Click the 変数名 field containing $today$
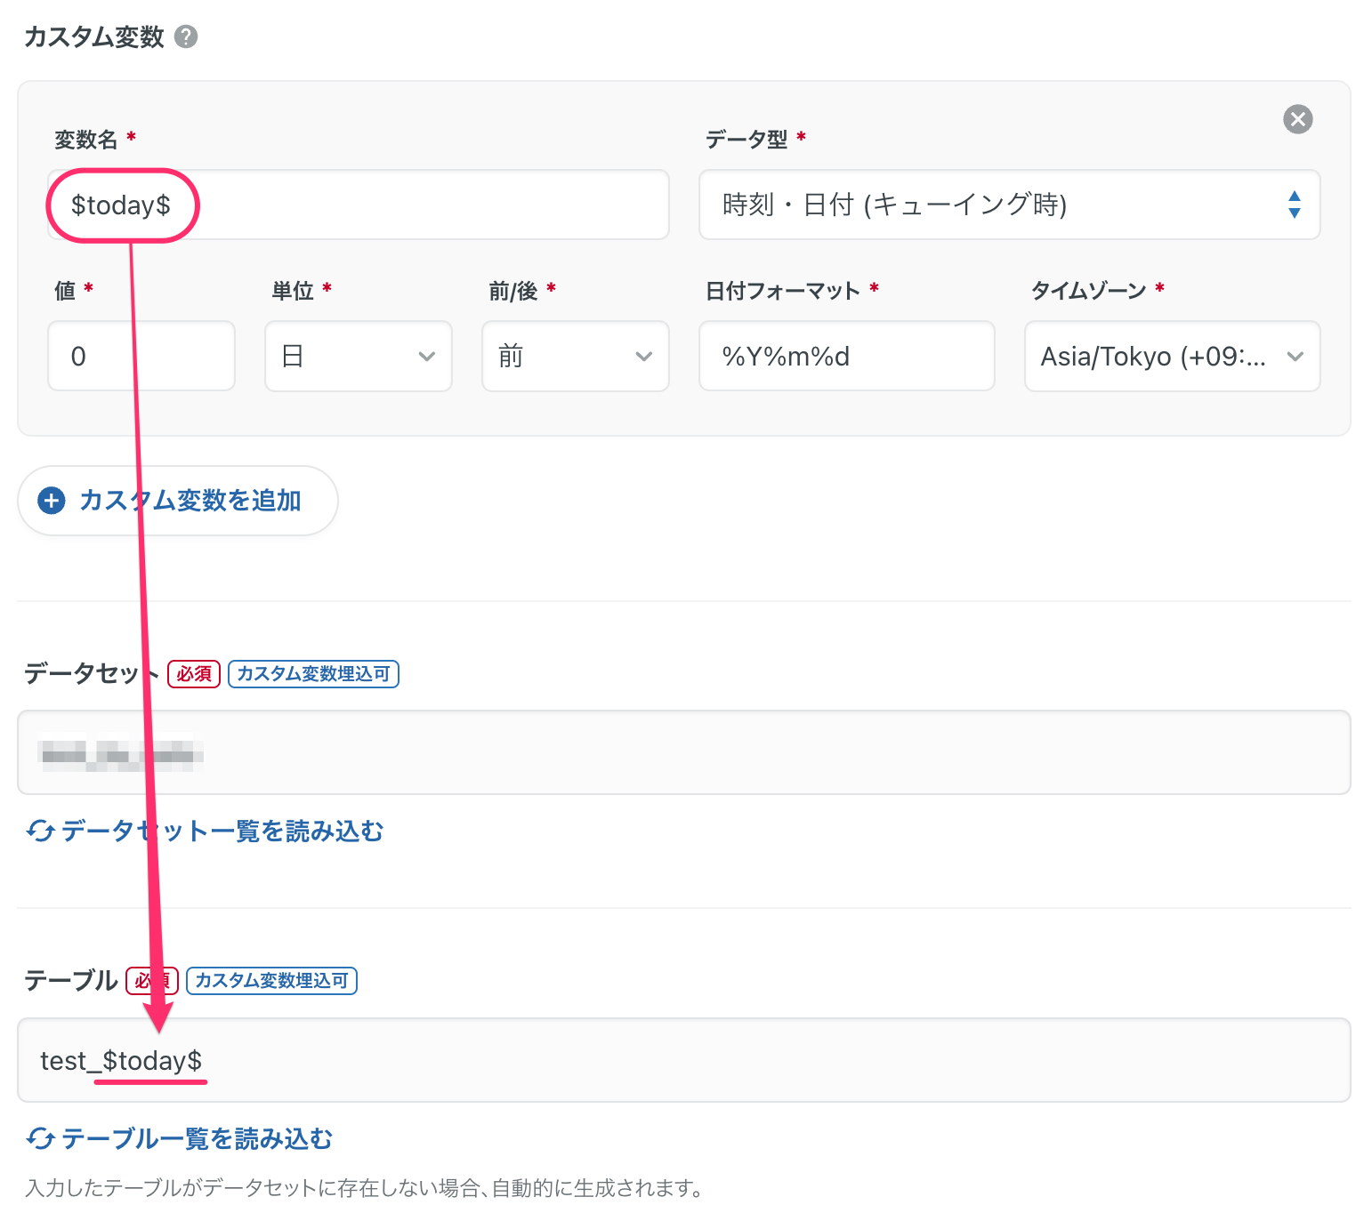The height and width of the screenshot is (1213, 1372). coord(359,205)
